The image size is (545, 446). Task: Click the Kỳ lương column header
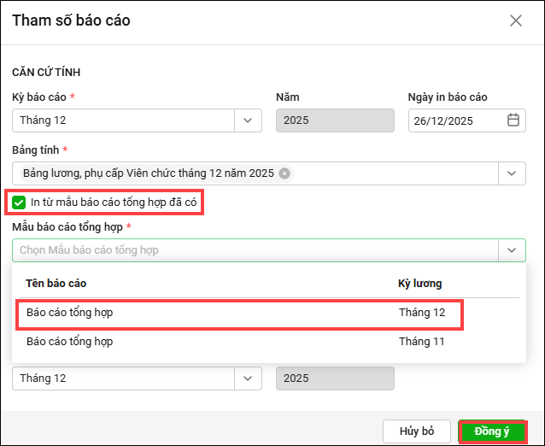point(419,283)
